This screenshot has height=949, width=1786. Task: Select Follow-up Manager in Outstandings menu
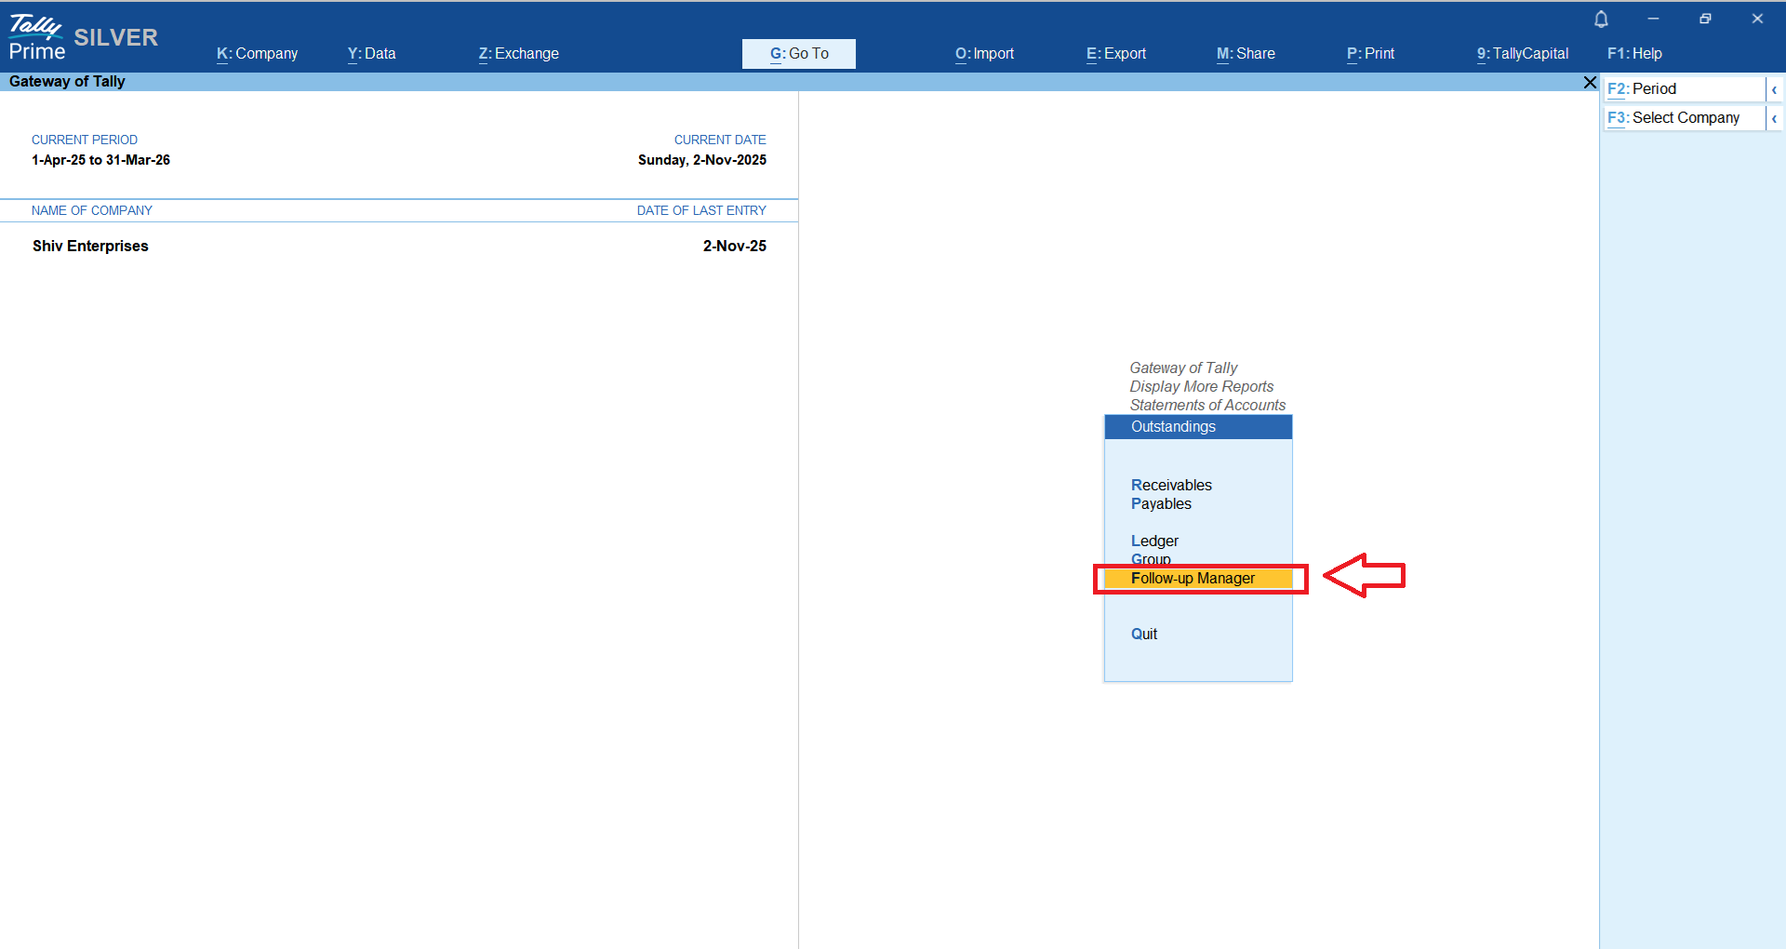[x=1193, y=579]
